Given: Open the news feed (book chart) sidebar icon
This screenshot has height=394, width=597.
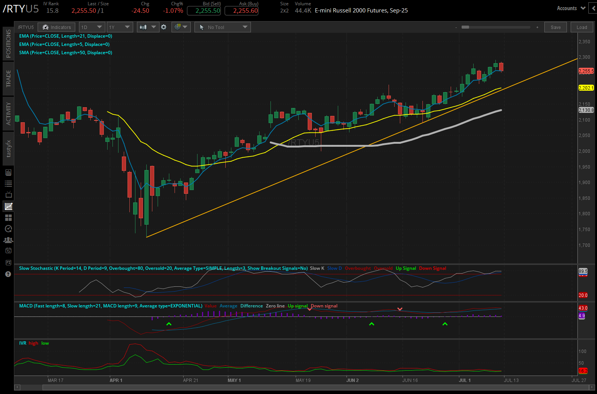Looking at the screenshot, I should click(x=8, y=172).
